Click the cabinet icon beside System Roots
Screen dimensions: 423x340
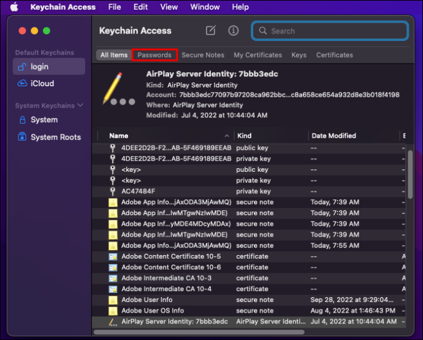point(22,137)
